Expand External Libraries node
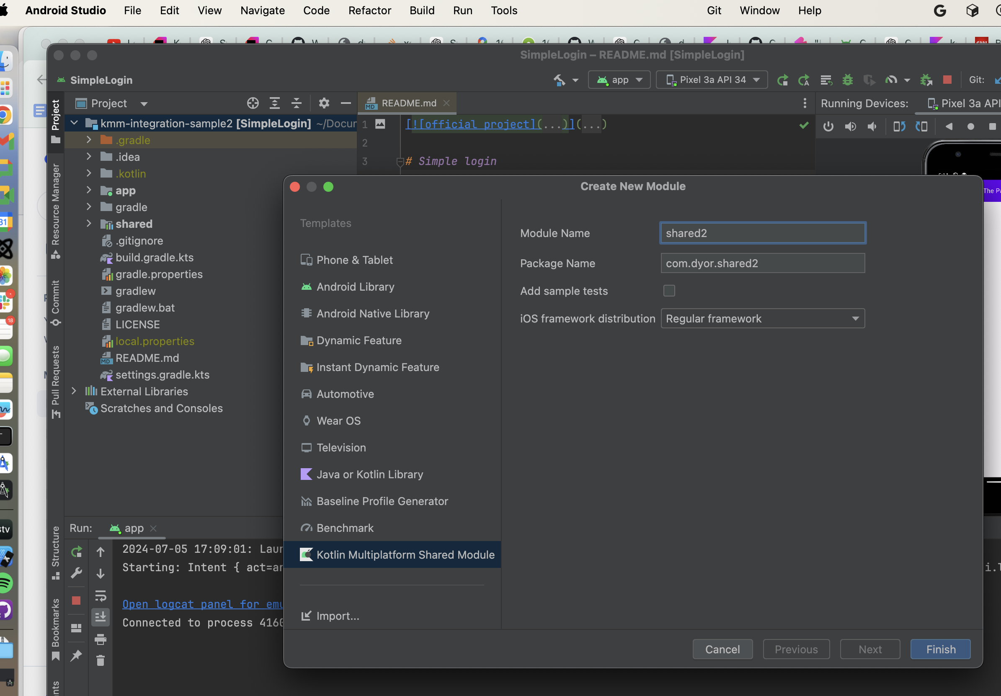This screenshot has width=1001, height=696. pyautogui.click(x=74, y=391)
